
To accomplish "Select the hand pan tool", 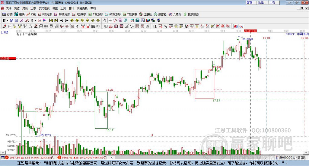I will [105, 20].
